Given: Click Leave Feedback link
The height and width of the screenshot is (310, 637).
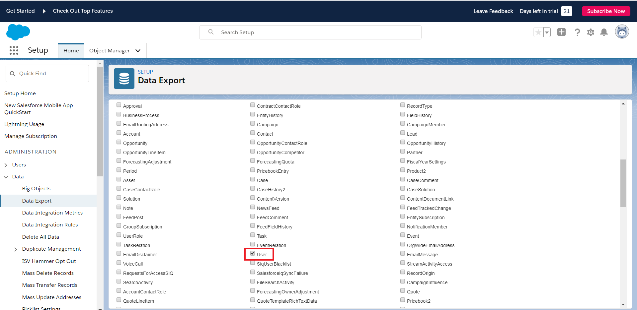Looking at the screenshot, I should tap(493, 11).
